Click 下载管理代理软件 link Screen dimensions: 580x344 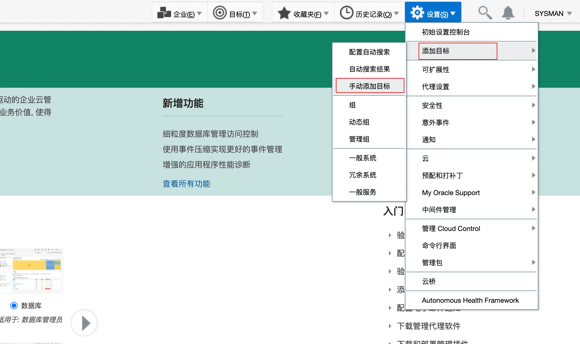click(x=429, y=326)
